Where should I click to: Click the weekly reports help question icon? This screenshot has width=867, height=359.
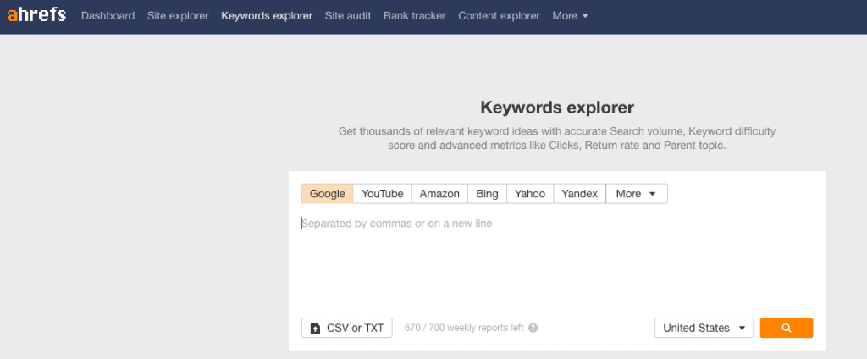click(x=533, y=328)
